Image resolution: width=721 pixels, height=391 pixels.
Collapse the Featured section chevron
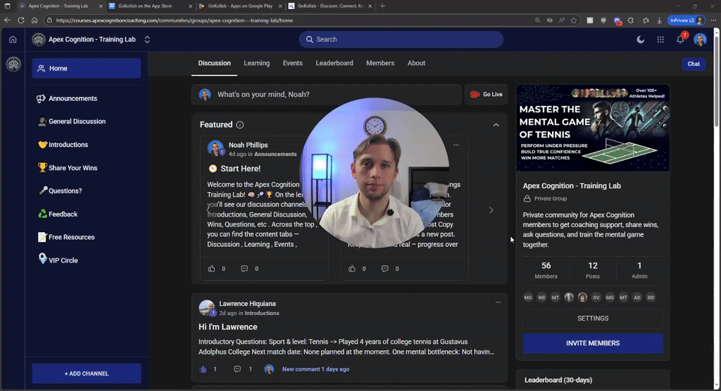[496, 125]
